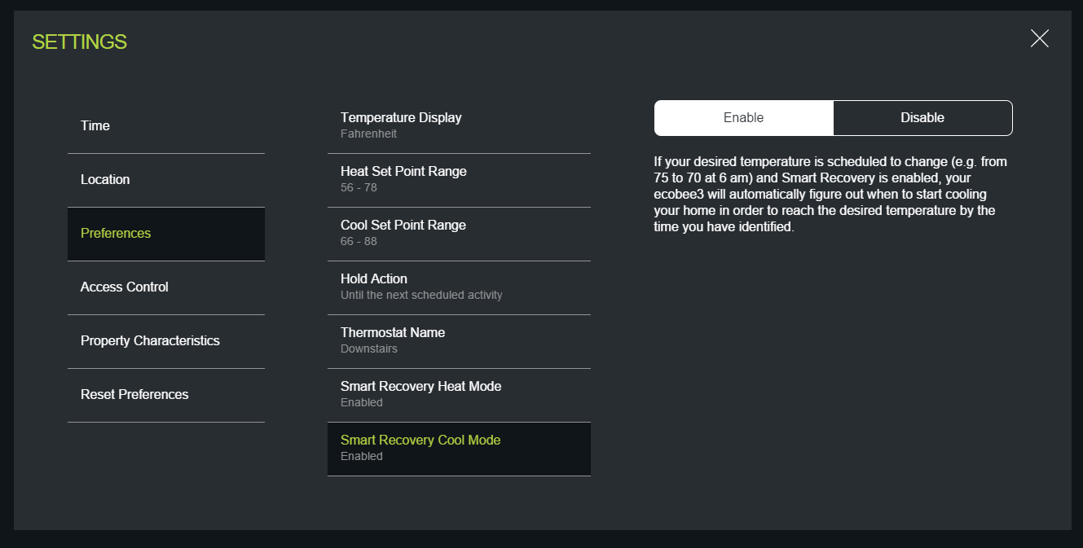Edit the Thermostat Name setting
Image resolution: width=1083 pixels, height=548 pixels.
[x=458, y=340]
